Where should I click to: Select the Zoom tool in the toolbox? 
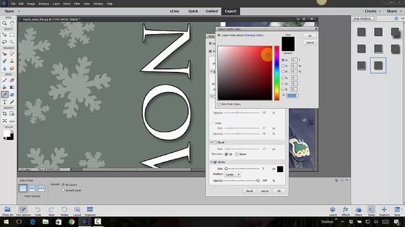4,23
